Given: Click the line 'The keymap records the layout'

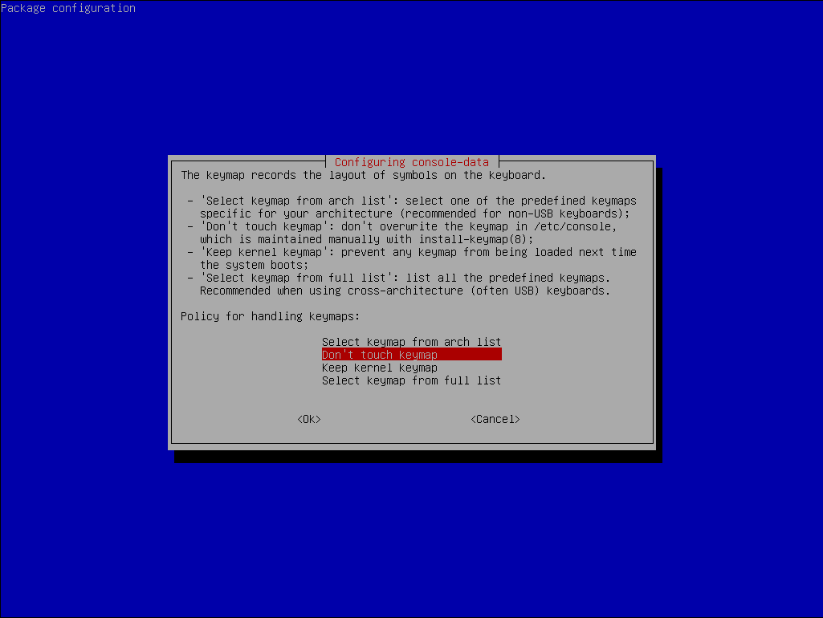Looking at the screenshot, I should [363, 175].
